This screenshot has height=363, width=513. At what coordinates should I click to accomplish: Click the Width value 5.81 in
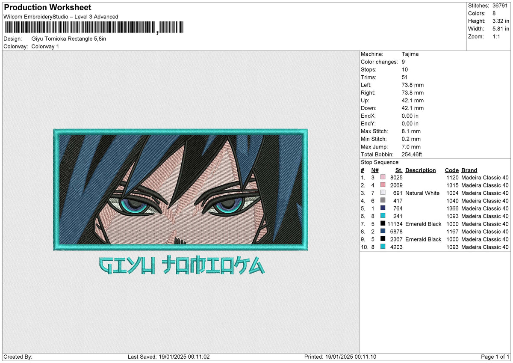[501, 29]
